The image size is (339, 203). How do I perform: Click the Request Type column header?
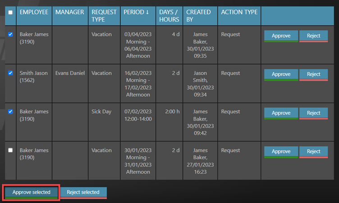click(x=104, y=16)
